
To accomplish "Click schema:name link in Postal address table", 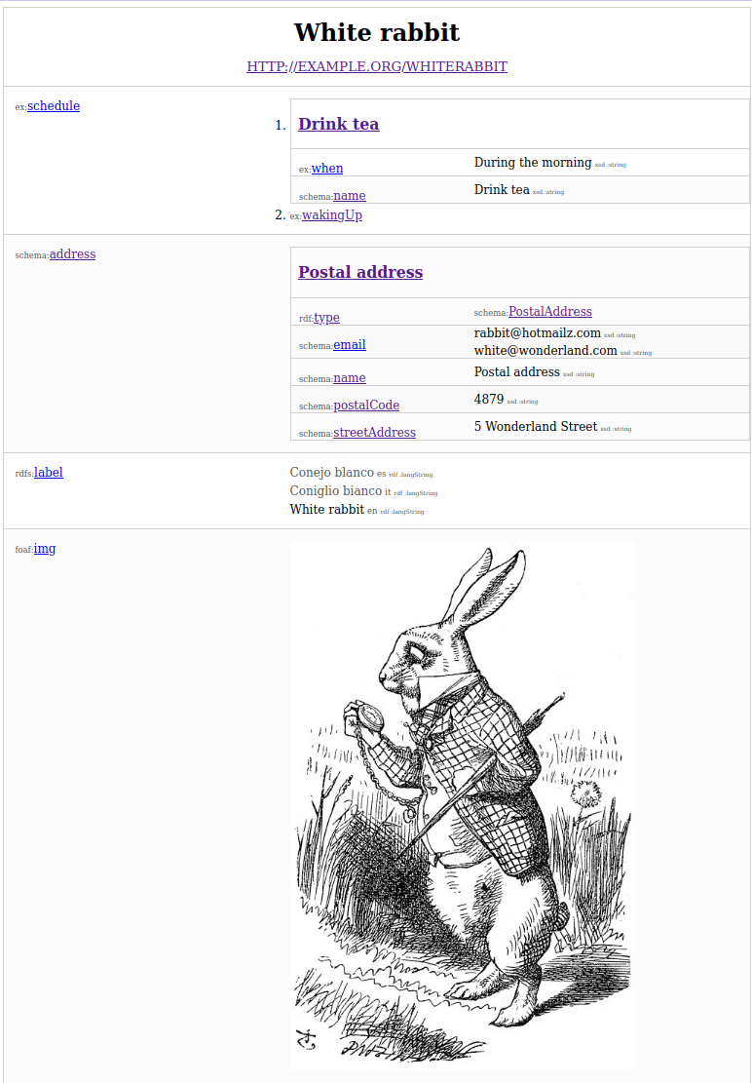I will 350,378.
